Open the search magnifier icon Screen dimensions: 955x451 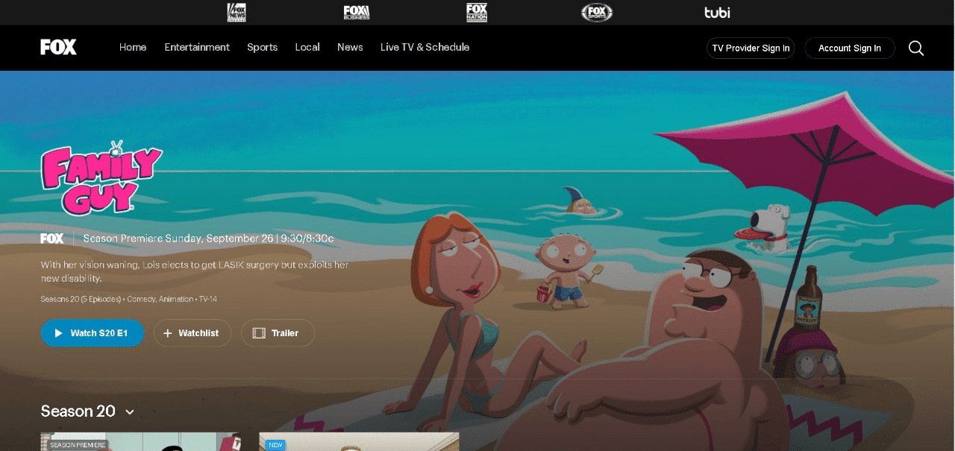coord(916,48)
